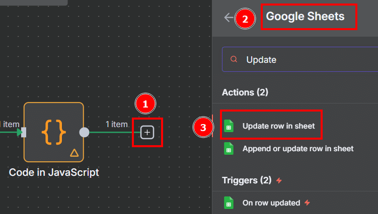The image size is (378, 214).
Task: Click sheet icon beside On row updated
Action: click(229, 202)
